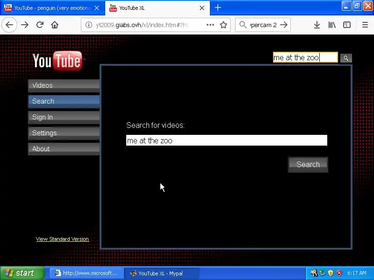The image size is (374, 280).
Task: Switch to the microsoft.com taskbar window
Action: pos(86,273)
